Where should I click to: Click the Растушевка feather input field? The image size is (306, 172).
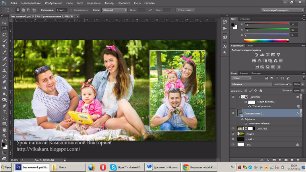(x=61, y=10)
